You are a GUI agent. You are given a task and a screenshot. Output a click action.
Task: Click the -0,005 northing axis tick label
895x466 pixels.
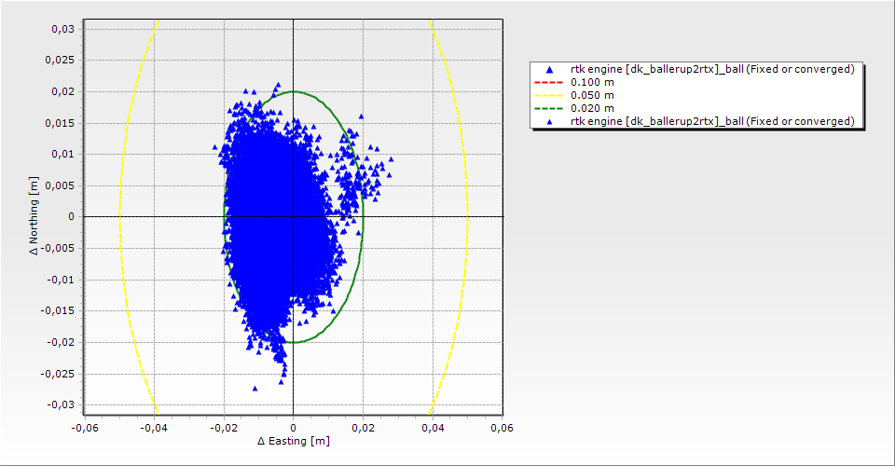pyautogui.click(x=58, y=248)
